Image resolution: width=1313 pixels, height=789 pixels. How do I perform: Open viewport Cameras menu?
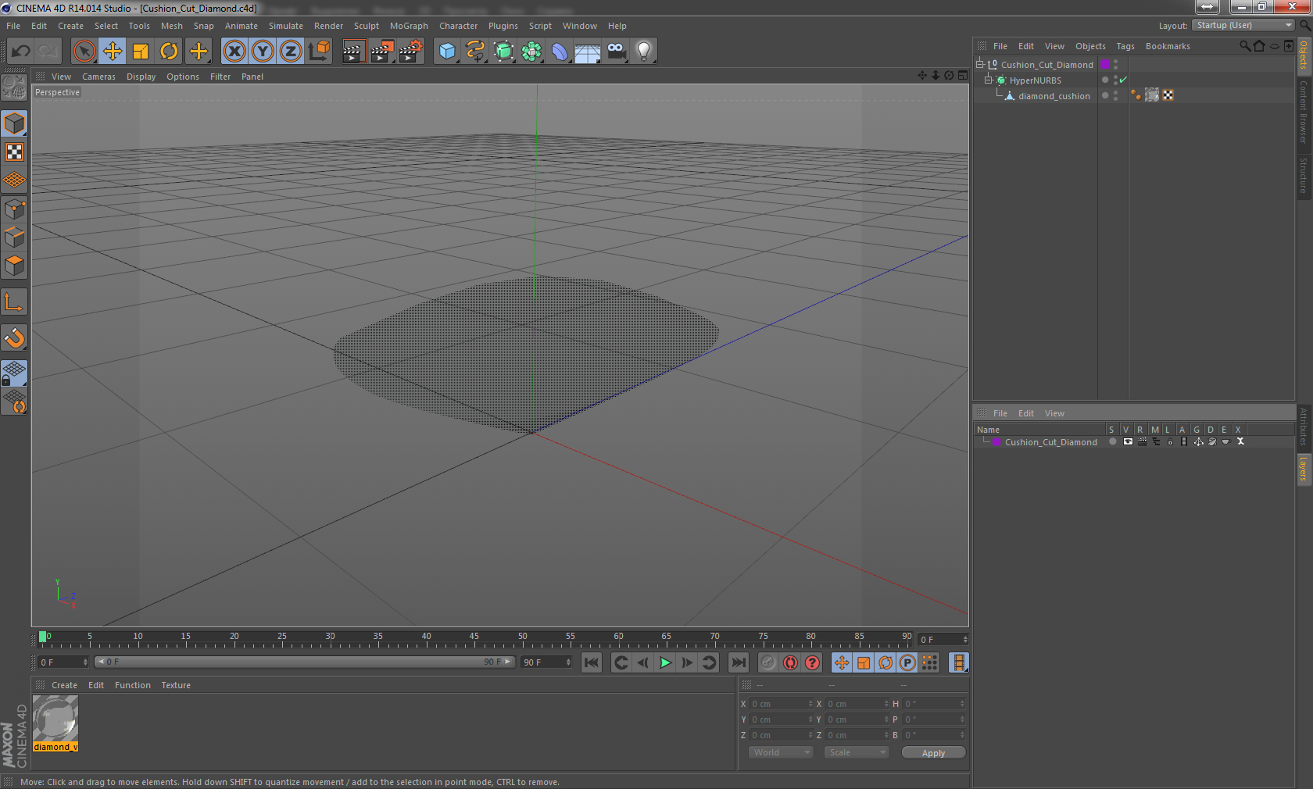coord(98,77)
